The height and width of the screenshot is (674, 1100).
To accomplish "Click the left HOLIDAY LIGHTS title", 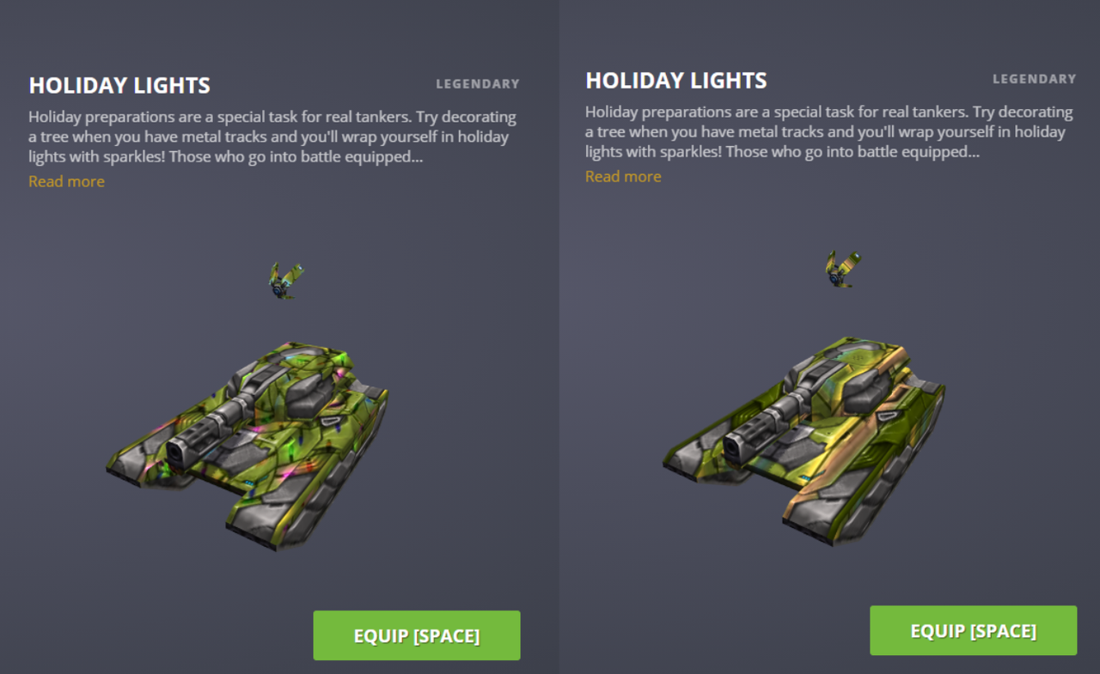I will [x=119, y=85].
